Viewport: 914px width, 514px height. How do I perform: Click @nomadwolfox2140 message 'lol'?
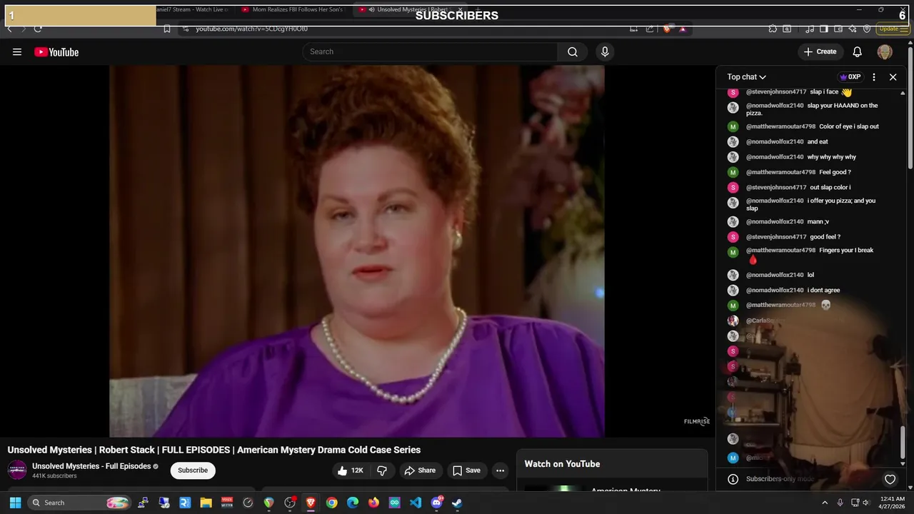coord(810,275)
